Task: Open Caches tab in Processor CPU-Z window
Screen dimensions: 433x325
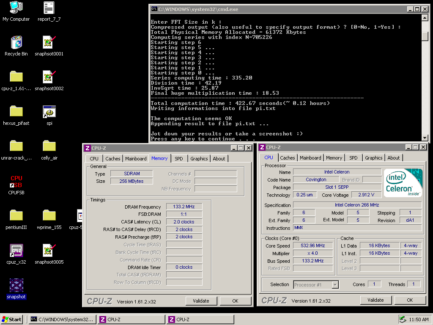Action: (x=287, y=158)
